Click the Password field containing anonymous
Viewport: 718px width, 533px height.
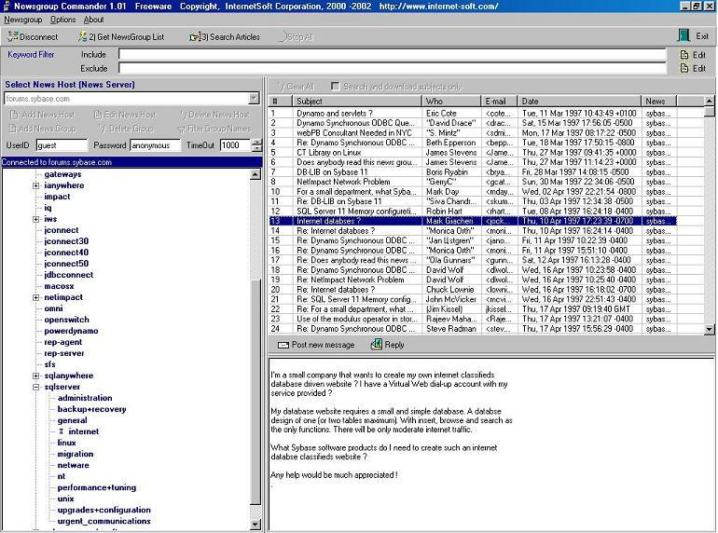click(x=155, y=145)
